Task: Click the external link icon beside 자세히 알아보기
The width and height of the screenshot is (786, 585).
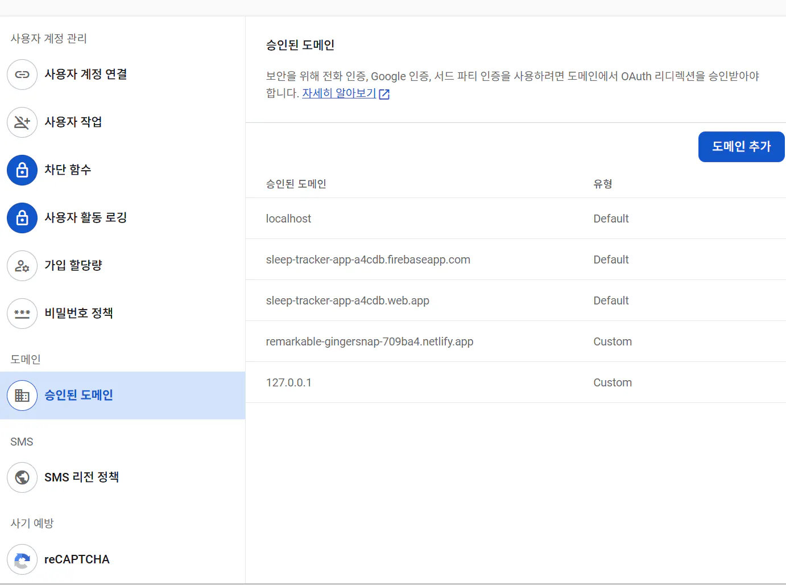Action: 385,94
